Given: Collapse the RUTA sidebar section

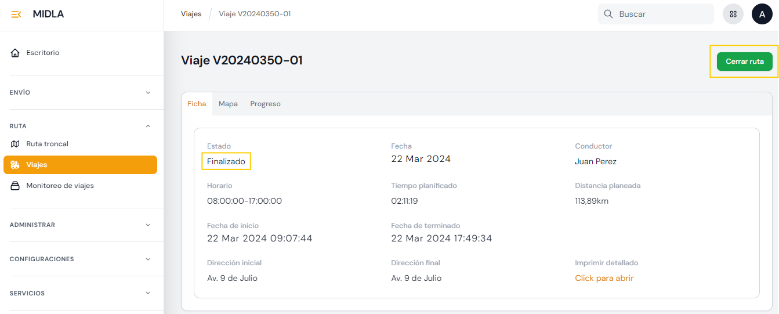Looking at the screenshot, I should point(148,126).
